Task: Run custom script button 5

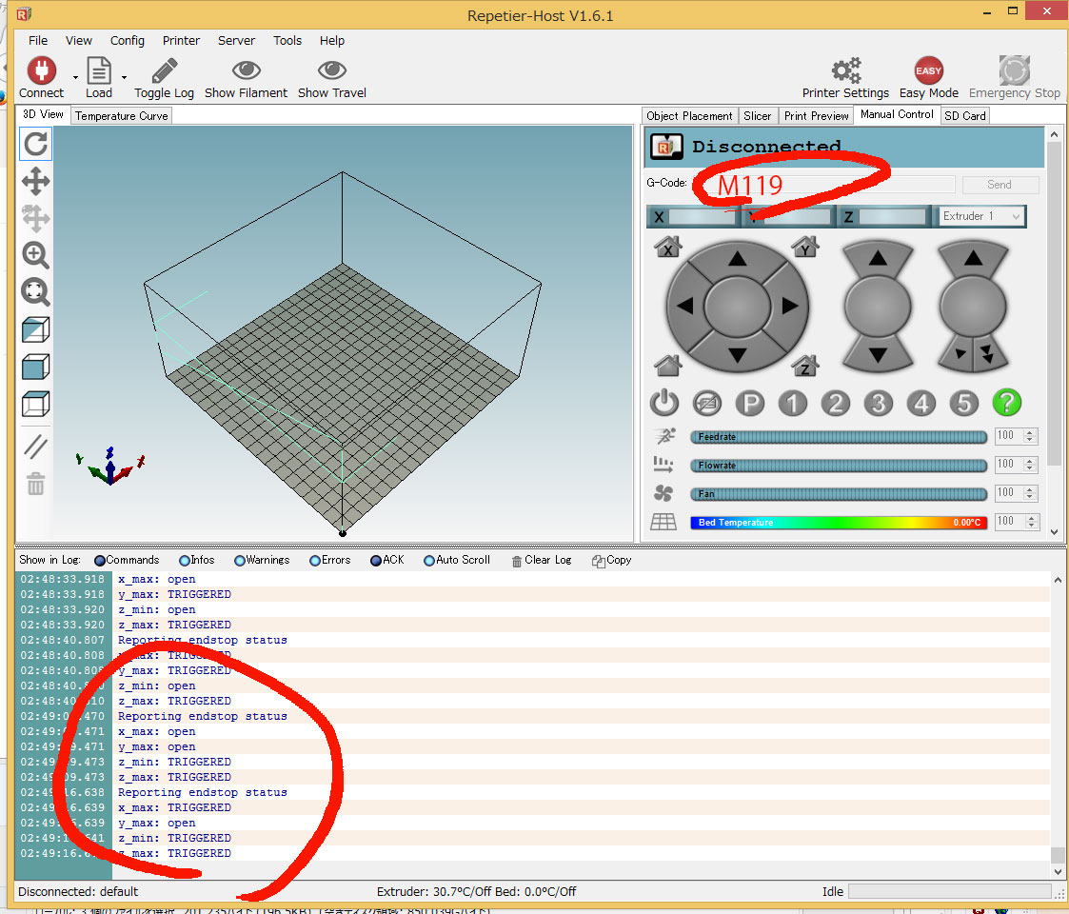Action: click(964, 403)
